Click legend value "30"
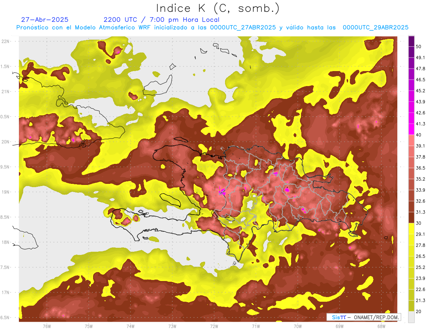Image resolution: width=428 pixels, height=331 pixels. 419,223
